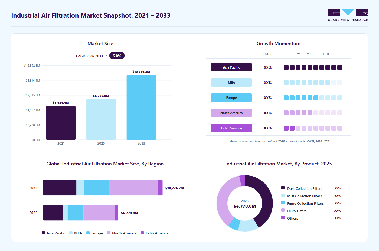
Task: Click the Asia Pacific label in Growth Momentum
Action: 231,67
